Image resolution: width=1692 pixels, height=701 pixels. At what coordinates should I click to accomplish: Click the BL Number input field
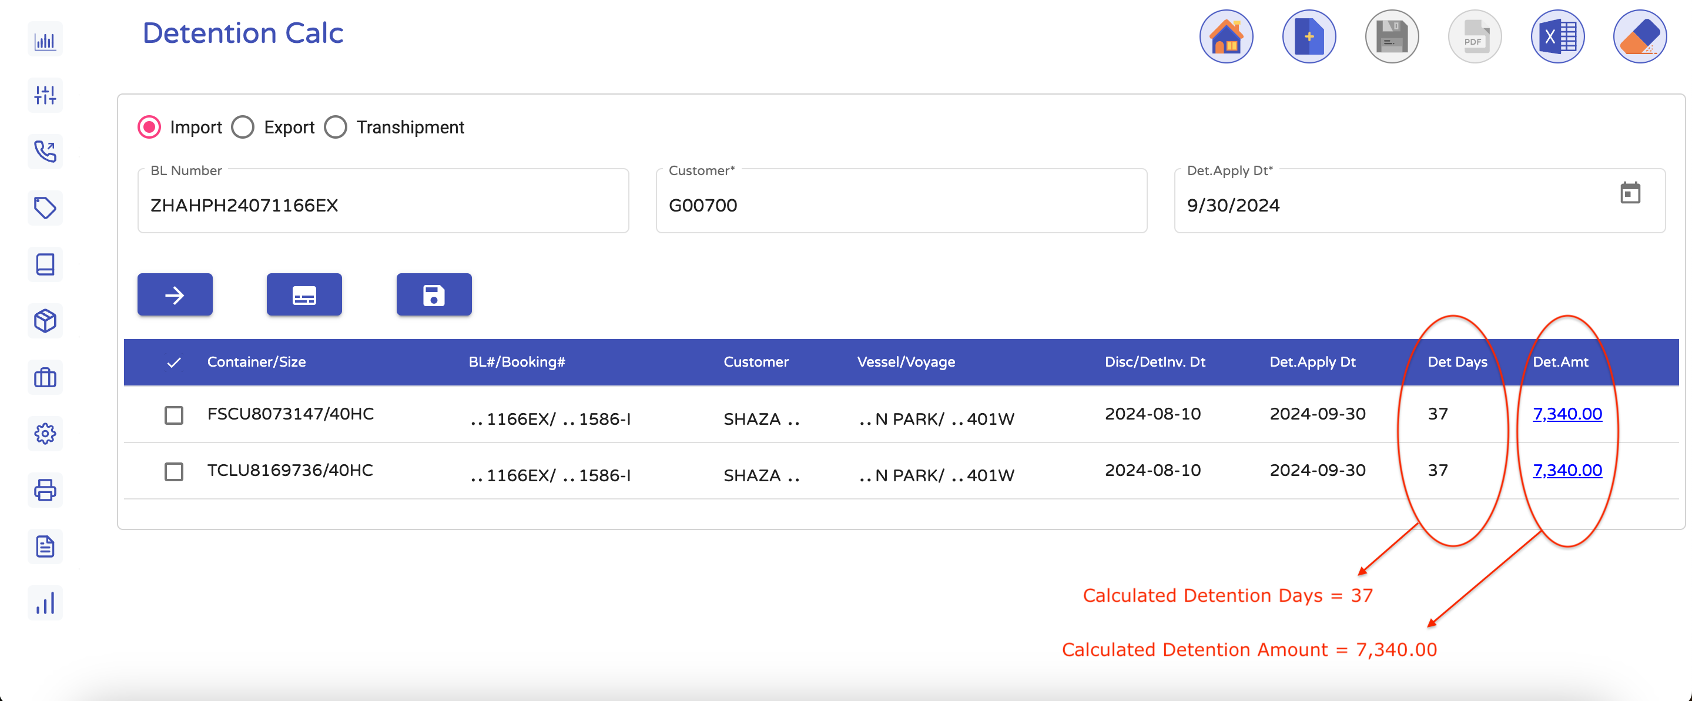tap(382, 205)
